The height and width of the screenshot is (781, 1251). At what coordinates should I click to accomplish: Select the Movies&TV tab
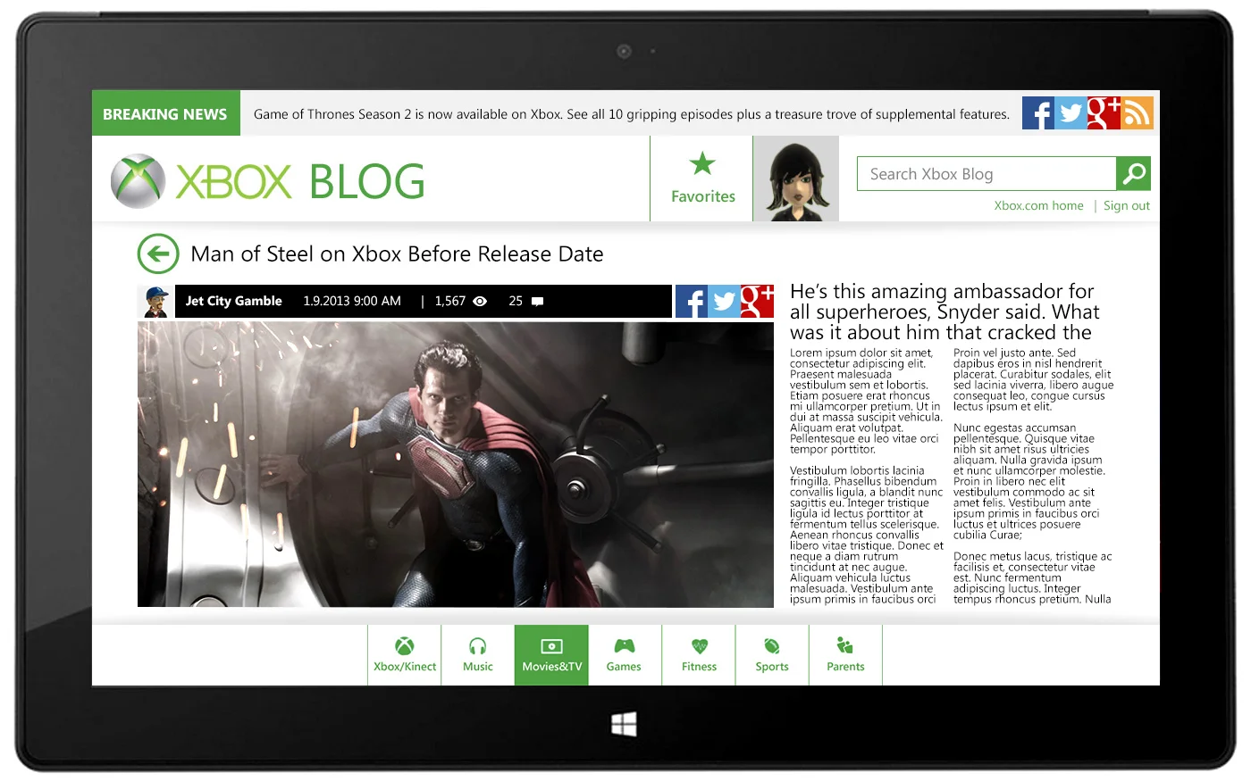click(551, 655)
